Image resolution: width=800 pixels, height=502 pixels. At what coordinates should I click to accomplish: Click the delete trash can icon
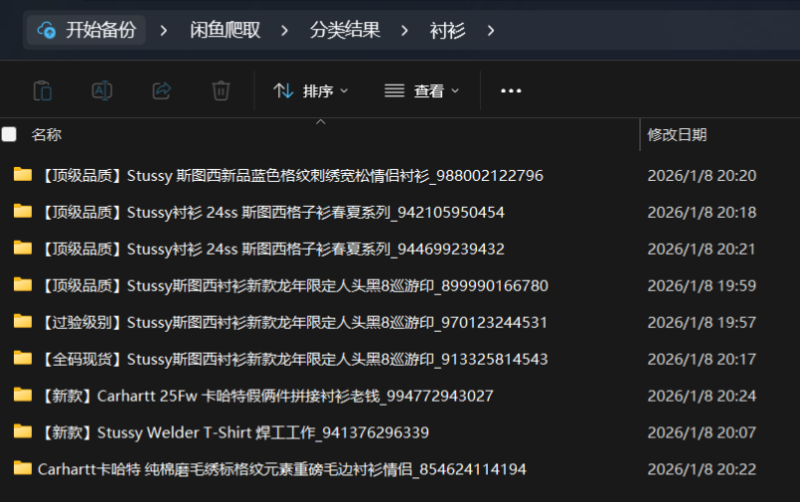(x=221, y=90)
